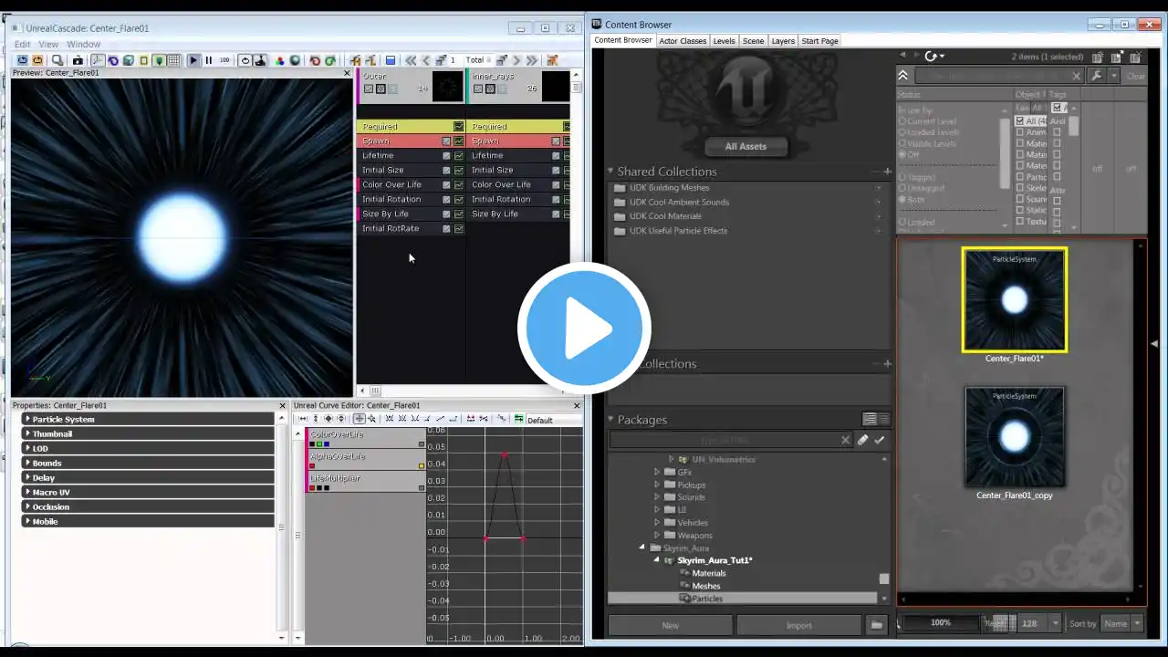The image size is (1168, 657).
Task: Click the RGB color circles toolbar icon
Action: coord(280,60)
